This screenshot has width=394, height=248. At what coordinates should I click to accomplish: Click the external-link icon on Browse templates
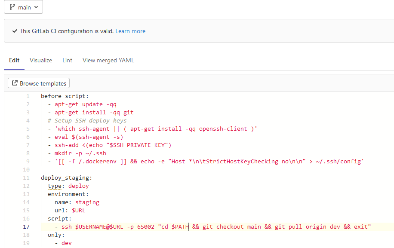(15, 83)
